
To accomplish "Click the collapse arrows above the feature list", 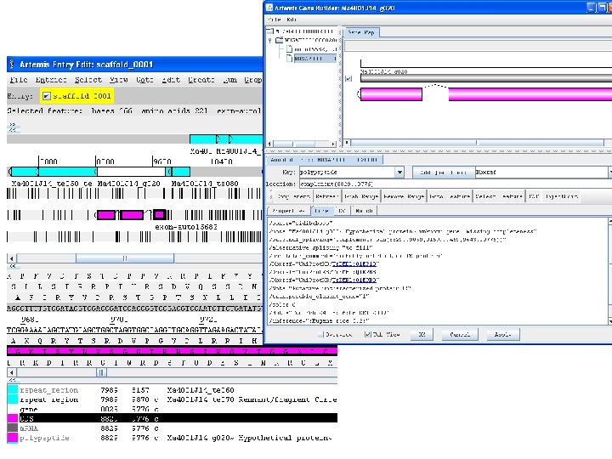I will point(13,380).
